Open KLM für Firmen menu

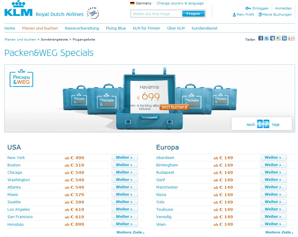point(146,28)
